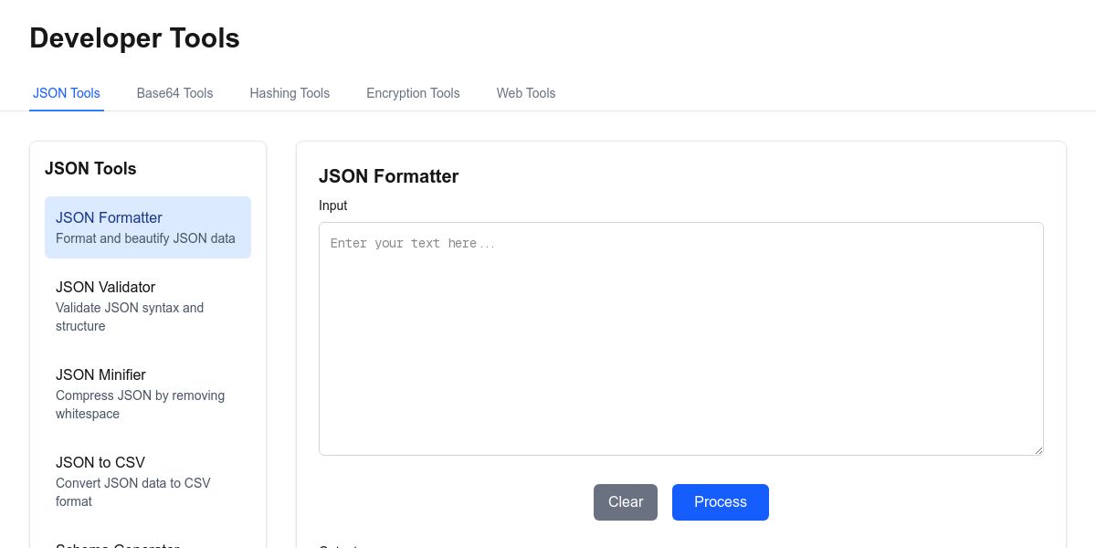Open the Hashing Tools tab
This screenshot has width=1096, height=548.
coord(290,93)
